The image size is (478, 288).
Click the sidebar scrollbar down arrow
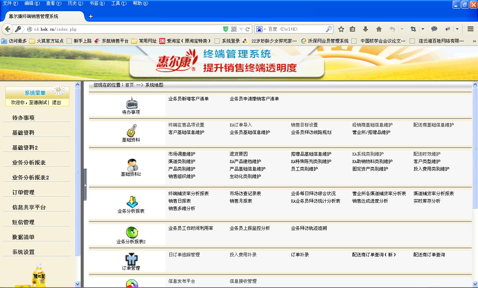coord(78,284)
